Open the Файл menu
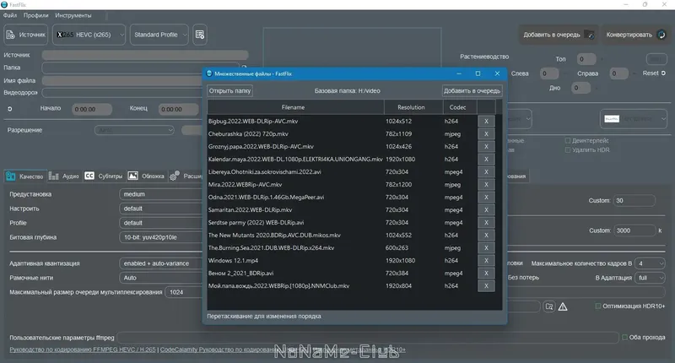This screenshot has height=363, width=675. 10,15
